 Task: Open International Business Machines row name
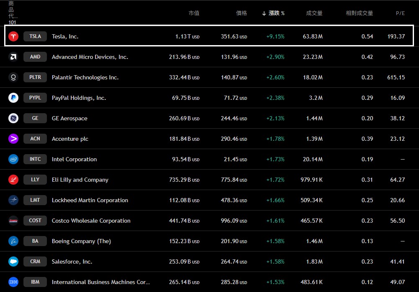click(x=100, y=282)
